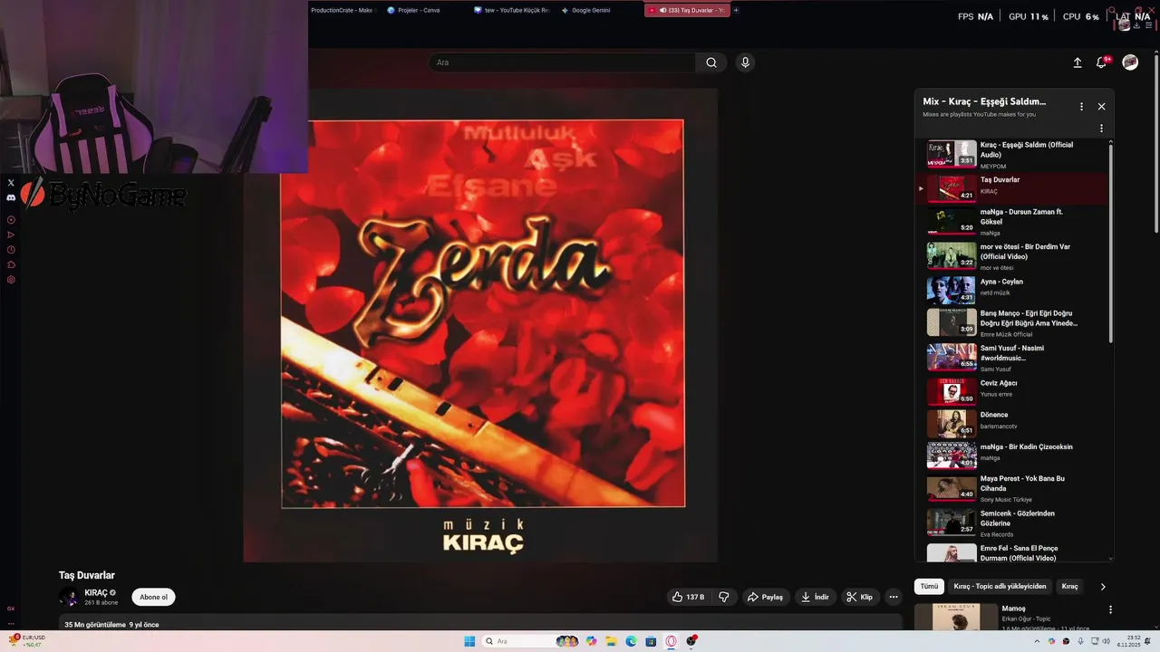
Task: Open the upload/create icon
Action: 1078,62
